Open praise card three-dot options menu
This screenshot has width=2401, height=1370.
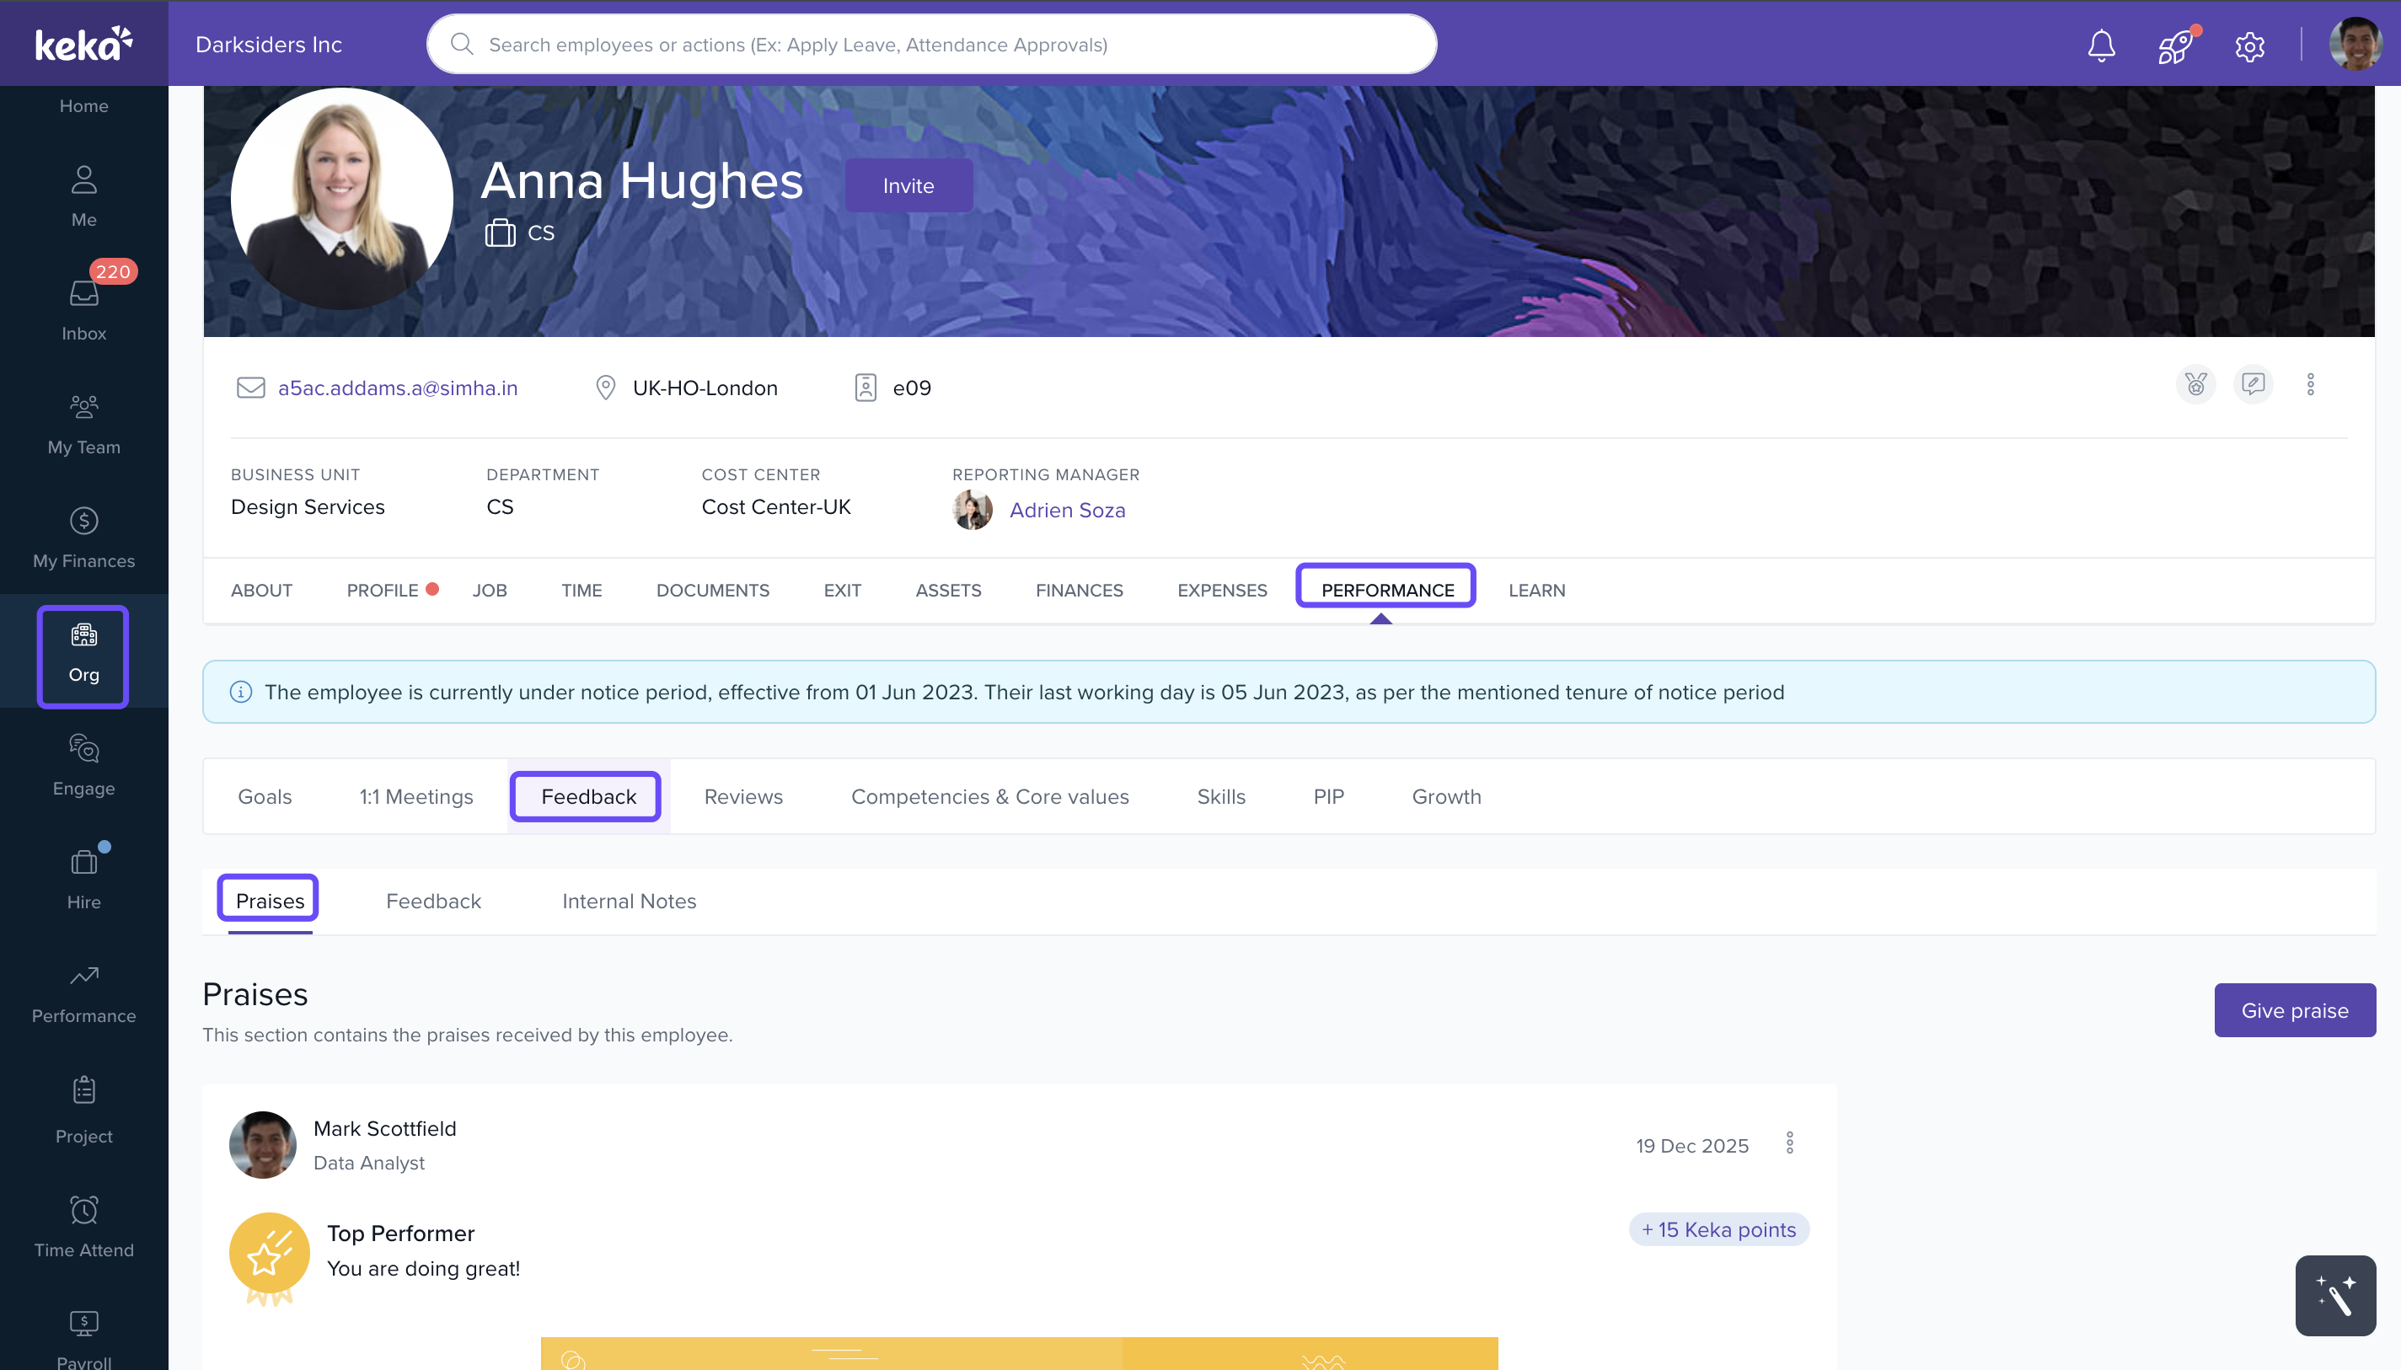[x=1789, y=1143]
